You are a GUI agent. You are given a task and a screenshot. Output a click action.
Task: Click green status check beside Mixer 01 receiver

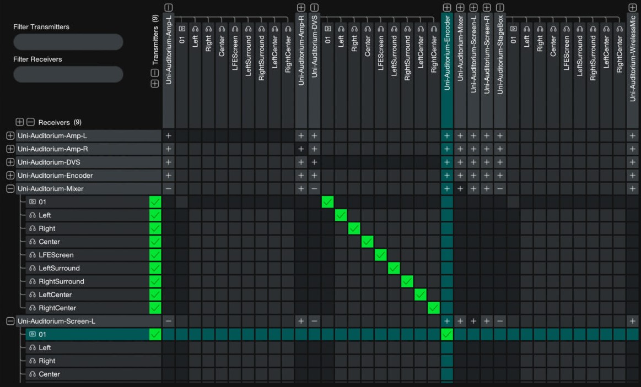[x=155, y=201]
